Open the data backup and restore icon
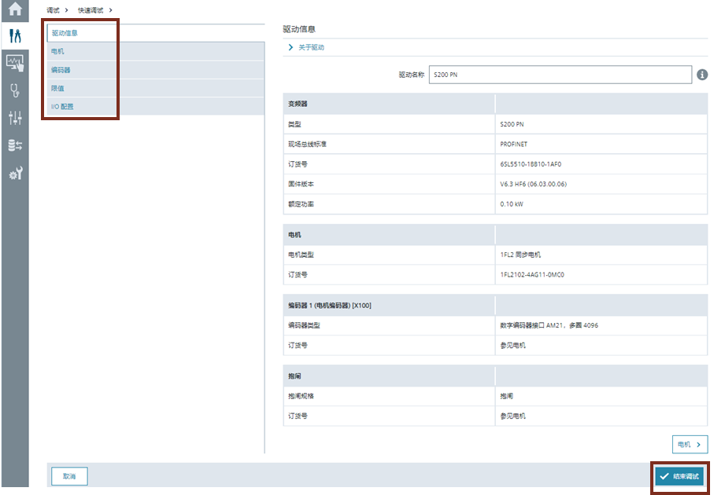The image size is (725, 495). pos(14,145)
